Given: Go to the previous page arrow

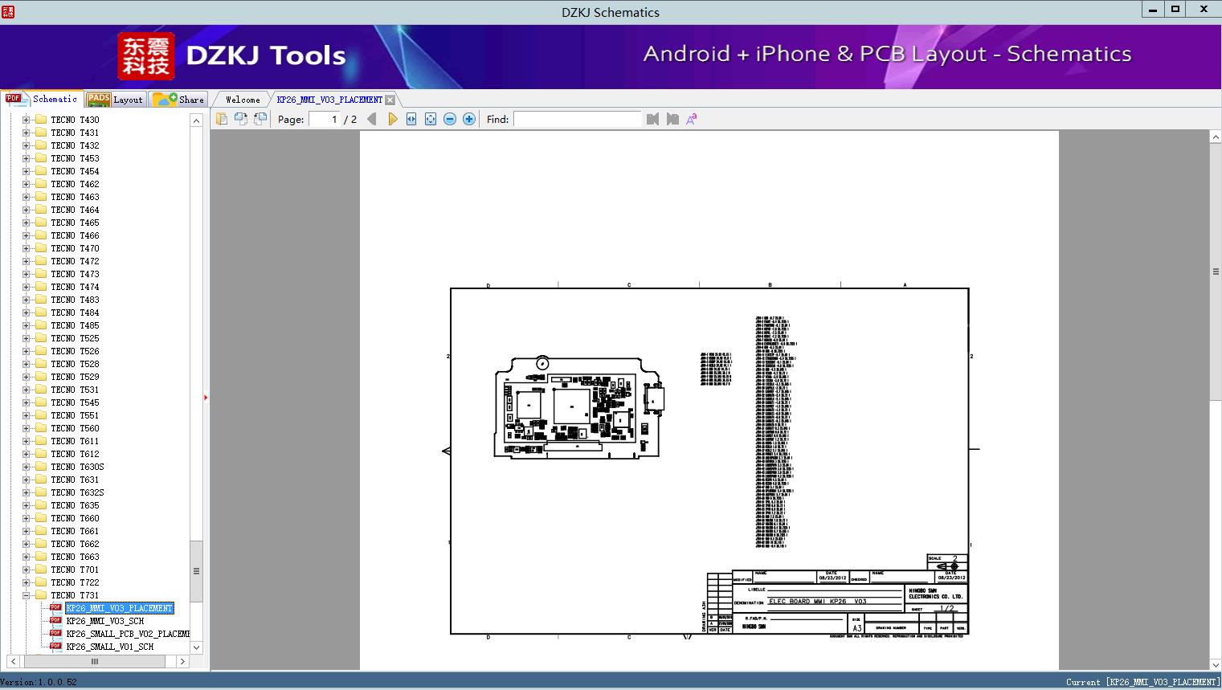Looking at the screenshot, I should pyautogui.click(x=371, y=119).
